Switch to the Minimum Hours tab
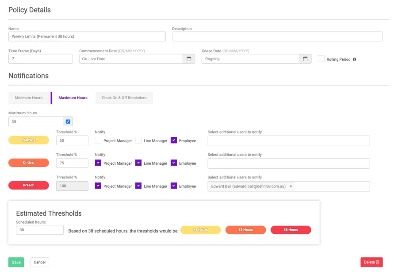 [x=29, y=98]
